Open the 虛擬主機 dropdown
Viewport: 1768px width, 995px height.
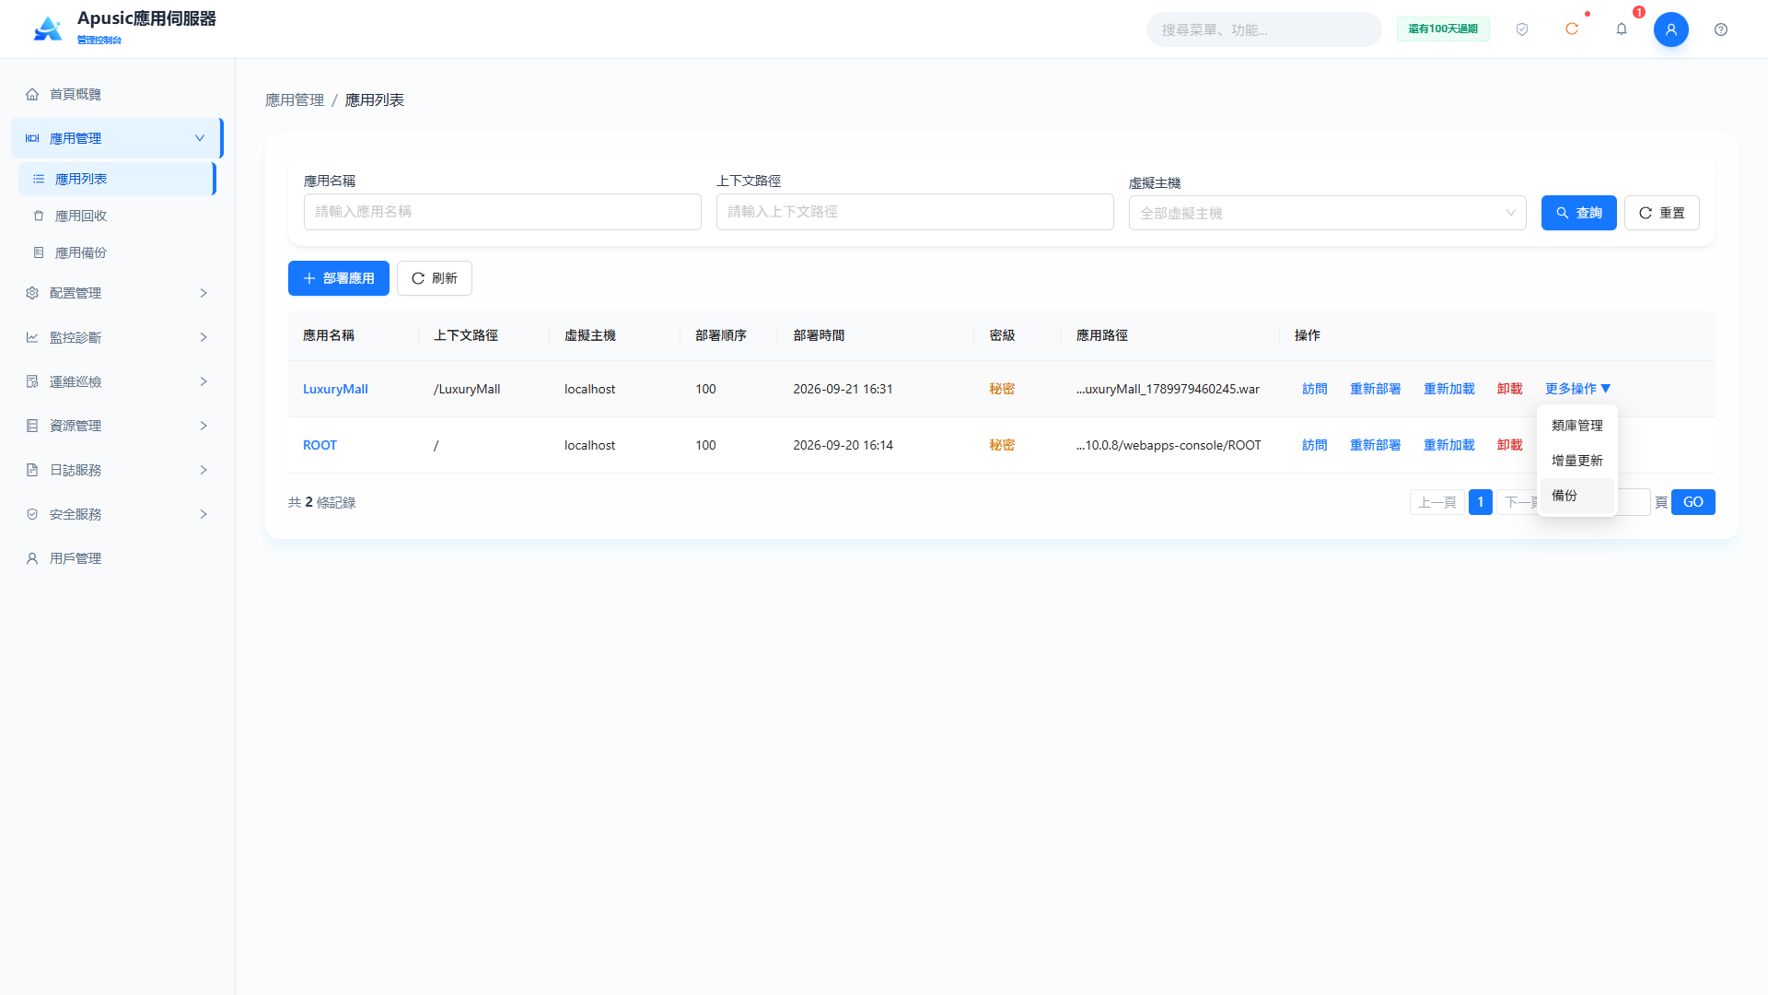[1327, 213]
